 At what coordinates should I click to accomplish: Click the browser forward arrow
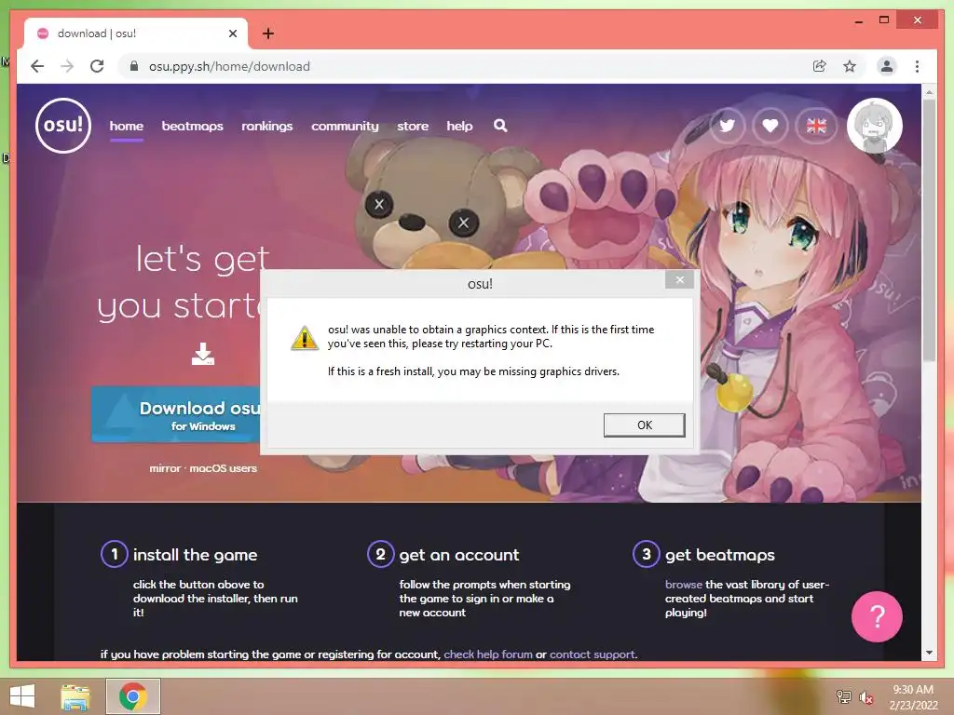pos(67,66)
